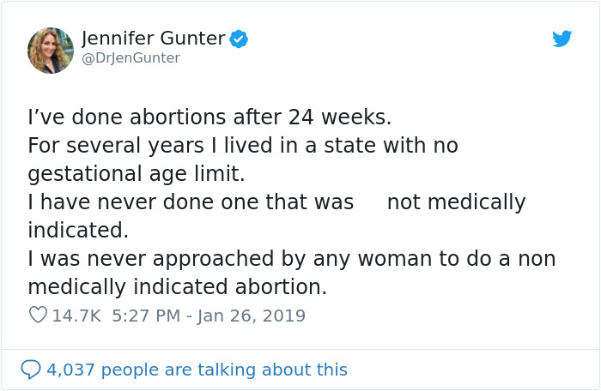Click the line starting "I was never approached"
Image resolution: width=601 pixels, height=391 pixels.
(292, 258)
